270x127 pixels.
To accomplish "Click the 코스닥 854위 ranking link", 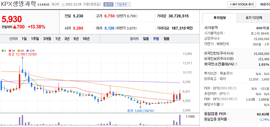I will pos(260,33).
